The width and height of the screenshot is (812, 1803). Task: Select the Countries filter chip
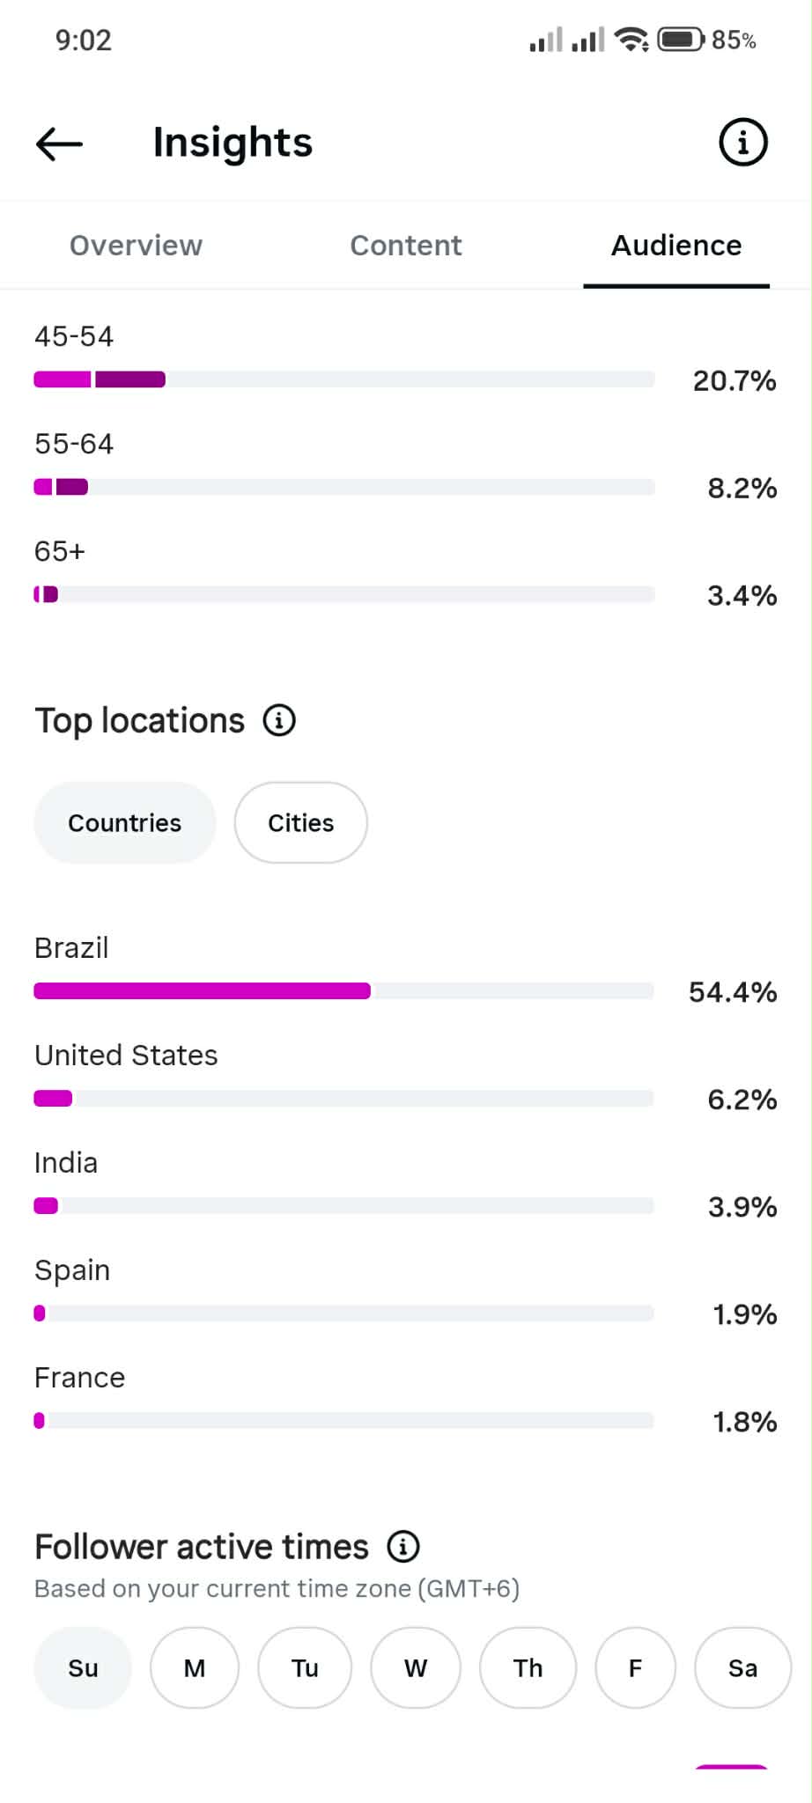pyautogui.click(x=125, y=822)
